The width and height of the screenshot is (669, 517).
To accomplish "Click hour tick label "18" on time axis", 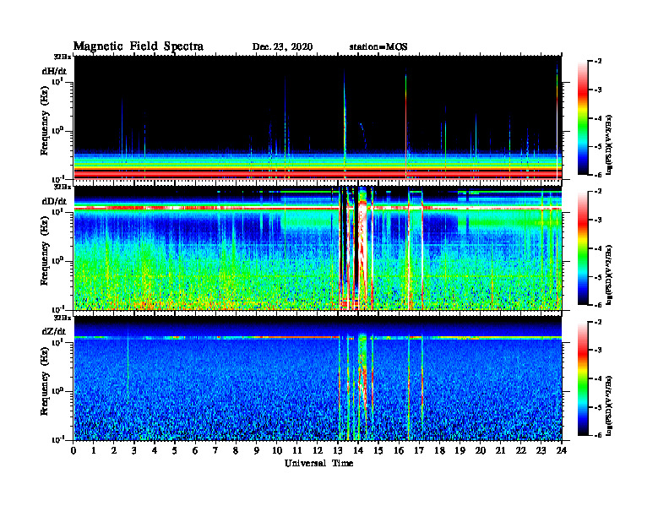I will (439, 451).
